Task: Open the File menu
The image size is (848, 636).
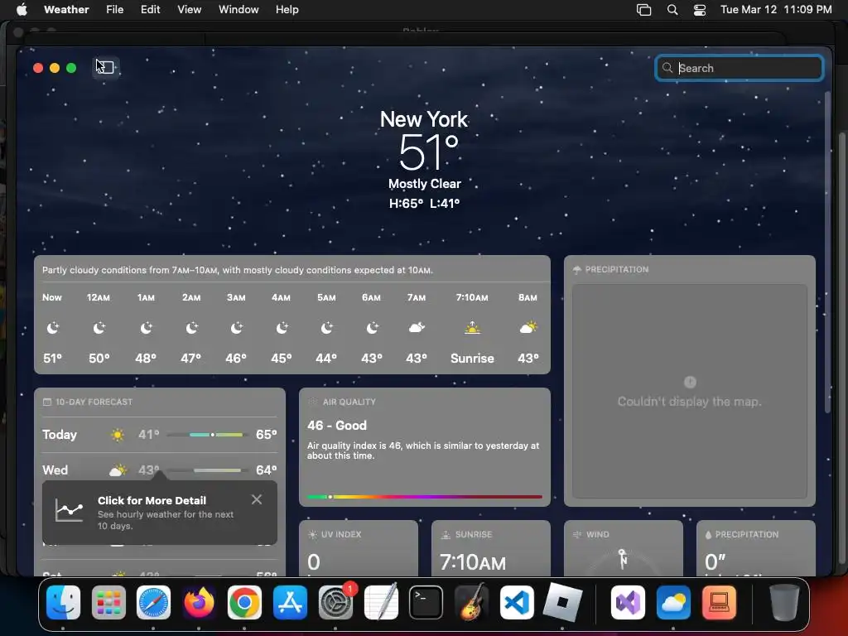Action: pos(114,9)
